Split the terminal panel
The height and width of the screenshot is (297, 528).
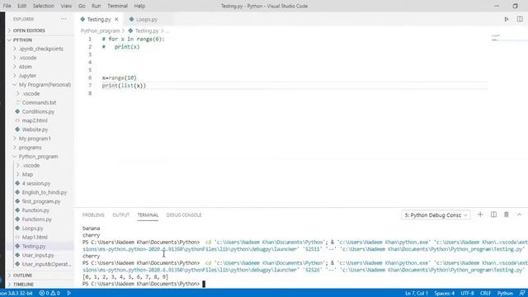(493, 214)
